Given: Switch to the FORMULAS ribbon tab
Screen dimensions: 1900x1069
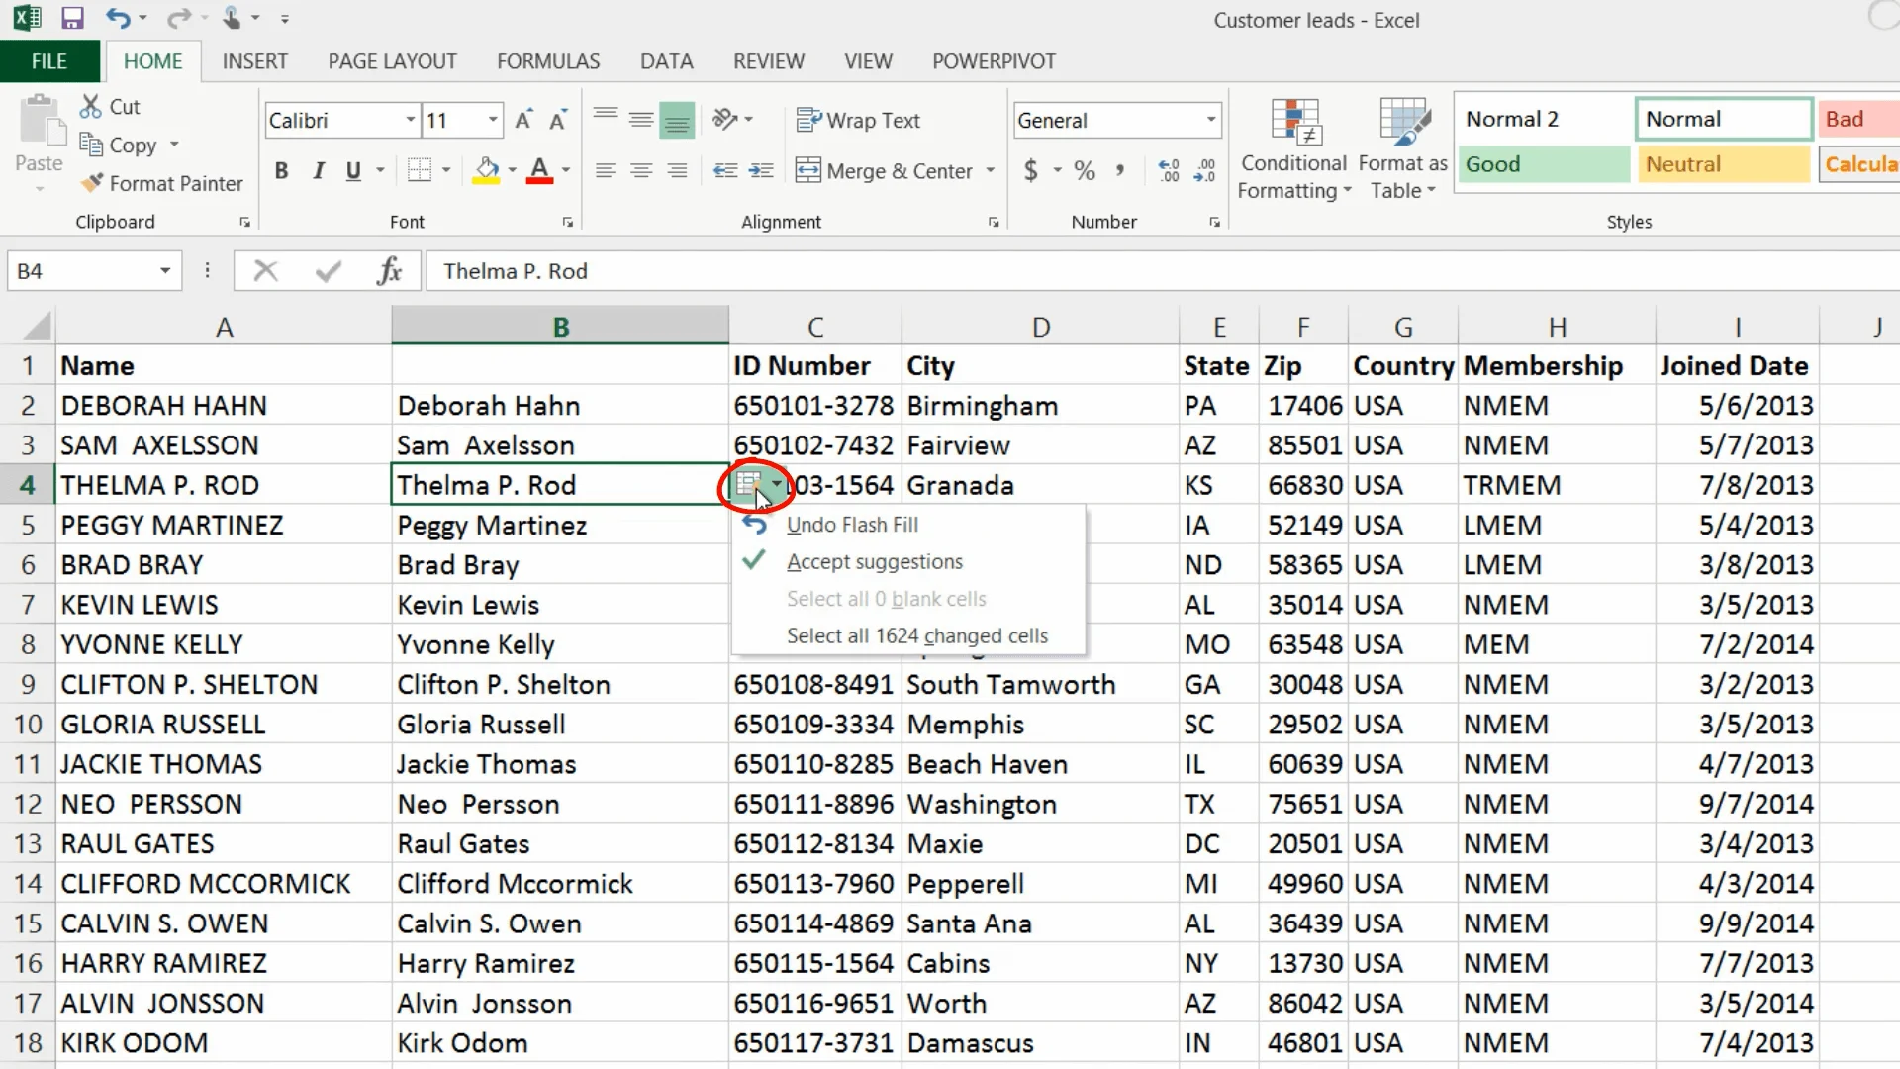Looking at the screenshot, I should point(548,61).
